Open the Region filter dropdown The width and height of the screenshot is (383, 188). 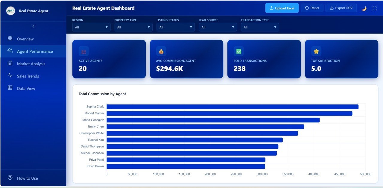[x=92, y=27]
